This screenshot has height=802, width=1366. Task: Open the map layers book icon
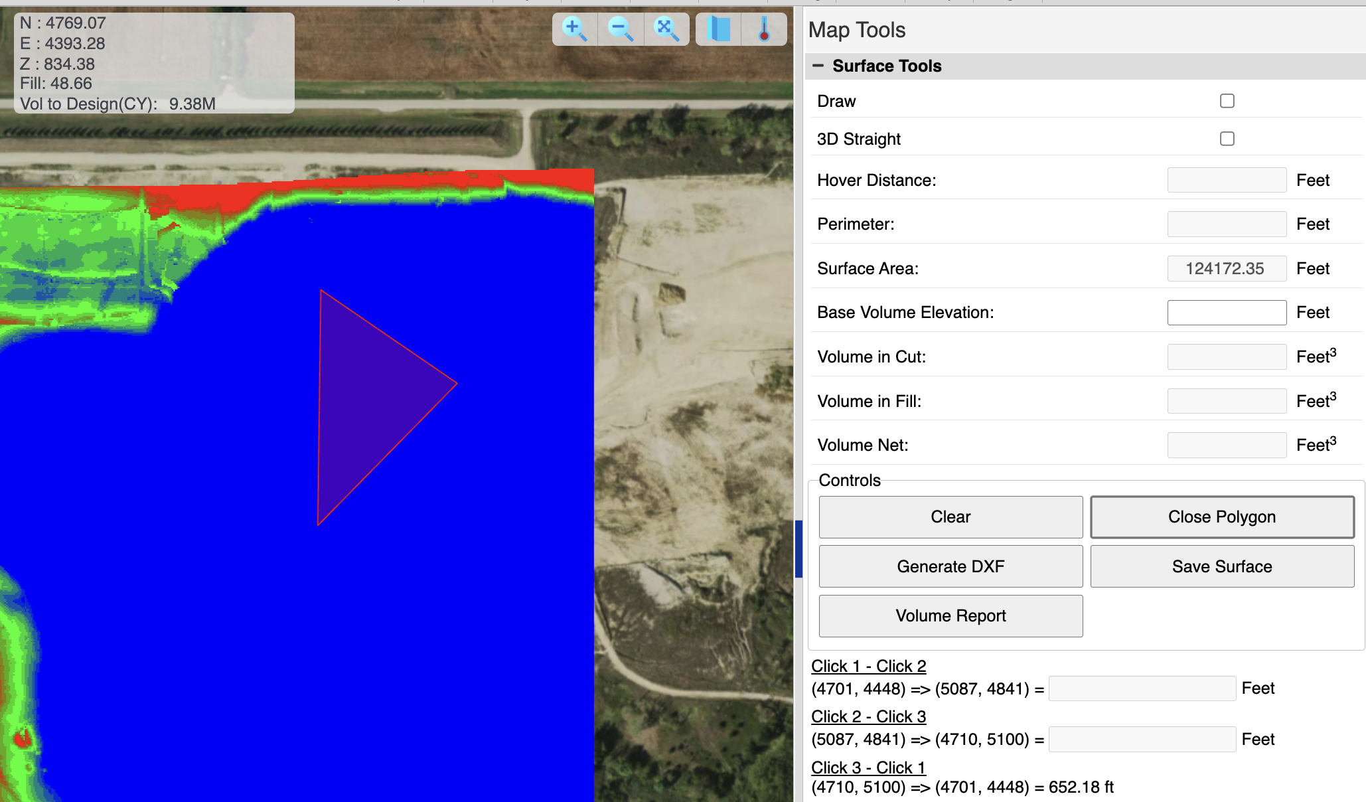[x=718, y=29]
